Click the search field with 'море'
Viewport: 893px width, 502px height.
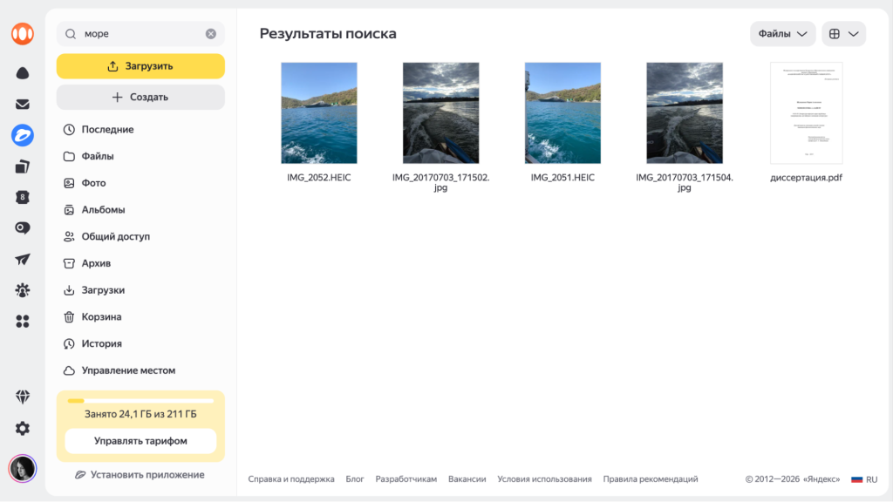click(140, 34)
